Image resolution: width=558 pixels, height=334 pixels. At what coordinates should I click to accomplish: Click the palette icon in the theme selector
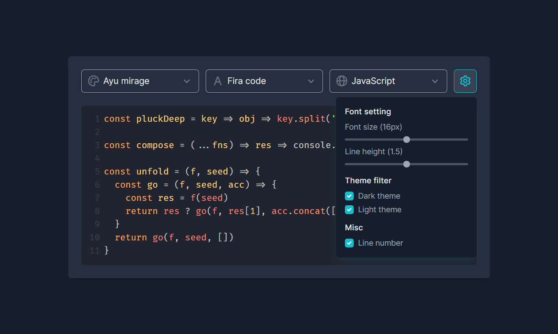[93, 81]
